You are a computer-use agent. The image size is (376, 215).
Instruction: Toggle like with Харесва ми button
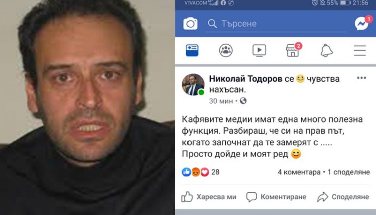point(209,197)
